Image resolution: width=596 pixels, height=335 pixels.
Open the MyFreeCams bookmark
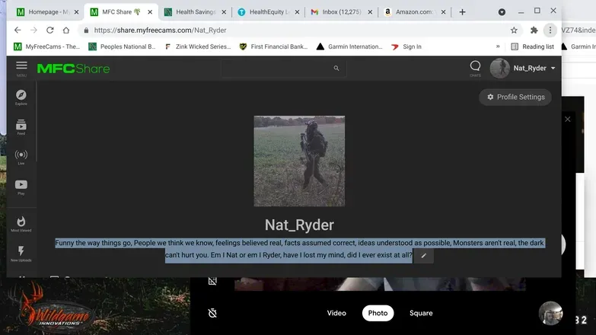46,46
